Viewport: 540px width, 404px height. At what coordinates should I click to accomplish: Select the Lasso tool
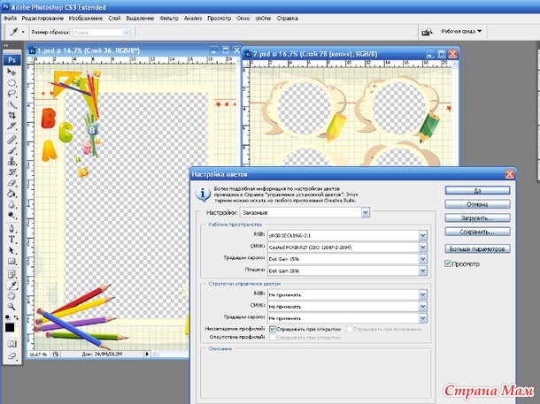point(12,93)
